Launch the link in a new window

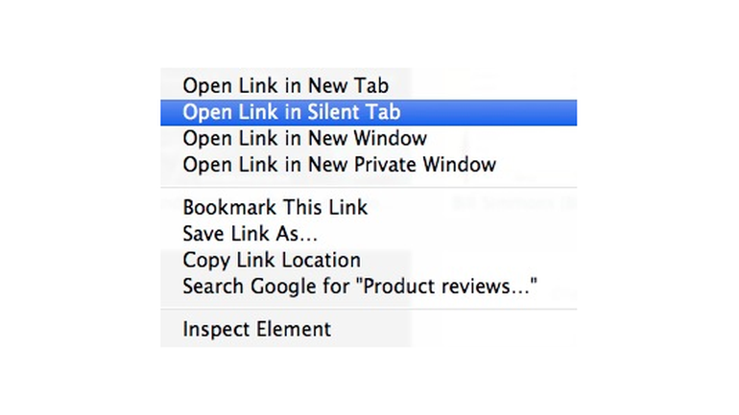[x=304, y=138]
